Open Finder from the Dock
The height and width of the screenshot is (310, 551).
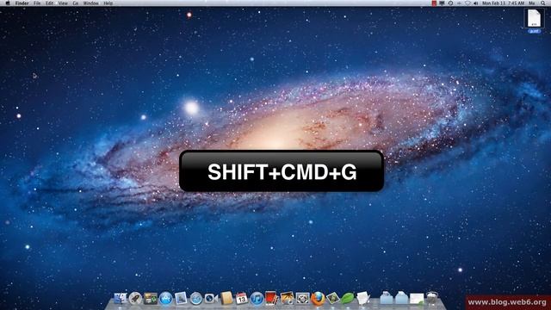click(121, 299)
